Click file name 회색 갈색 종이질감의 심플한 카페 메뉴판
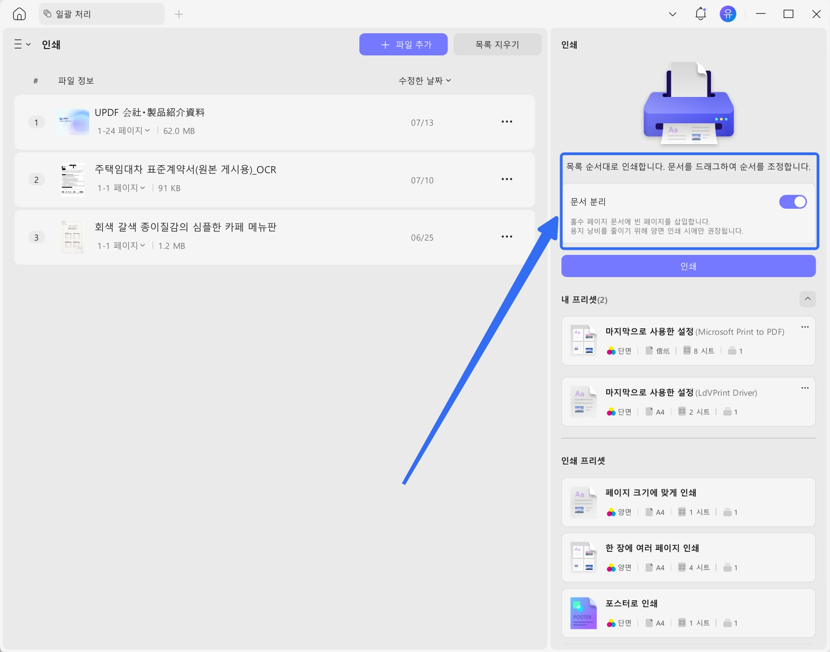This screenshot has width=830, height=652. 185,227
